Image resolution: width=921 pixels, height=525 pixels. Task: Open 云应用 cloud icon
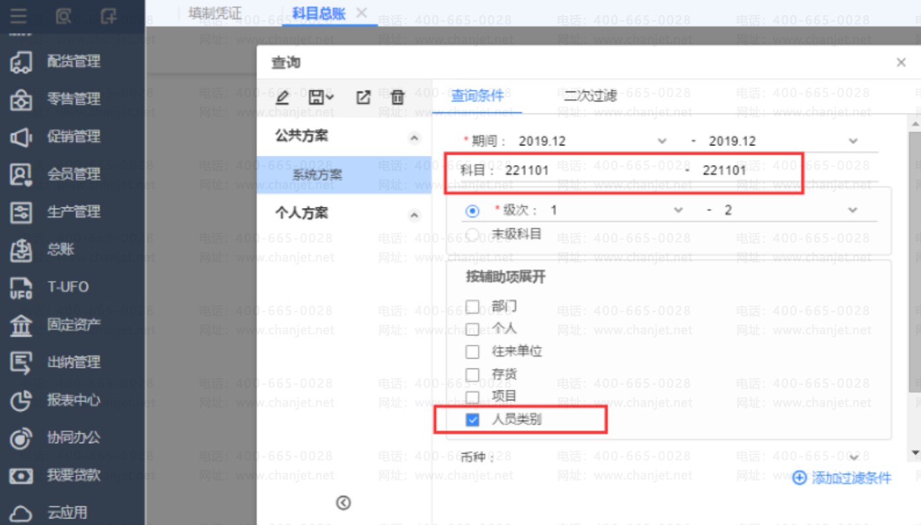point(21,514)
